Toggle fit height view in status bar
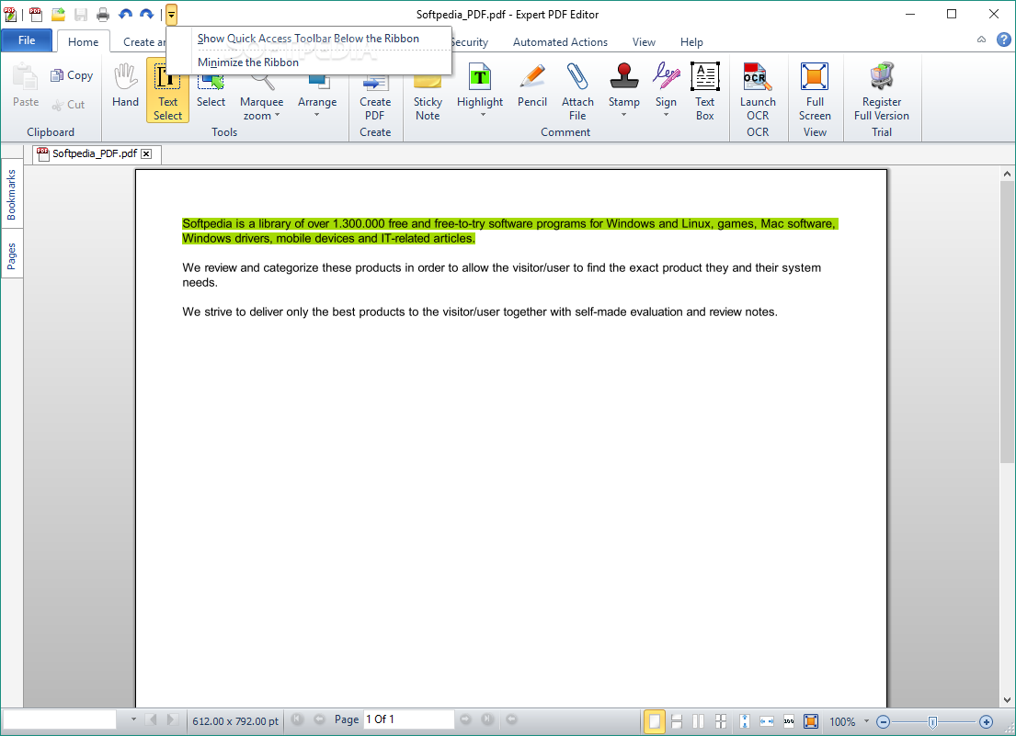Screen dimensions: 1016x736 pos(745,721)
